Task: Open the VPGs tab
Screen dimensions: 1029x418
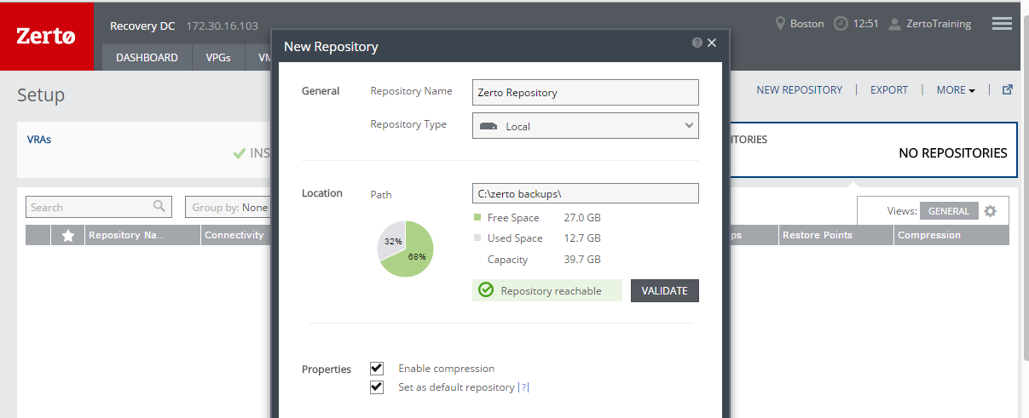Action: pos(218,58)
